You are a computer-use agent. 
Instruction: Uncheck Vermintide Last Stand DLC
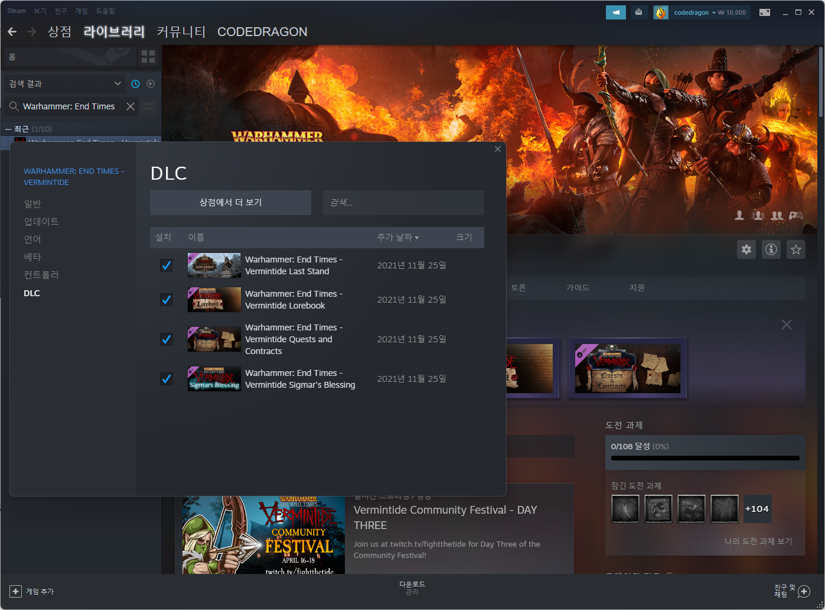167,265
